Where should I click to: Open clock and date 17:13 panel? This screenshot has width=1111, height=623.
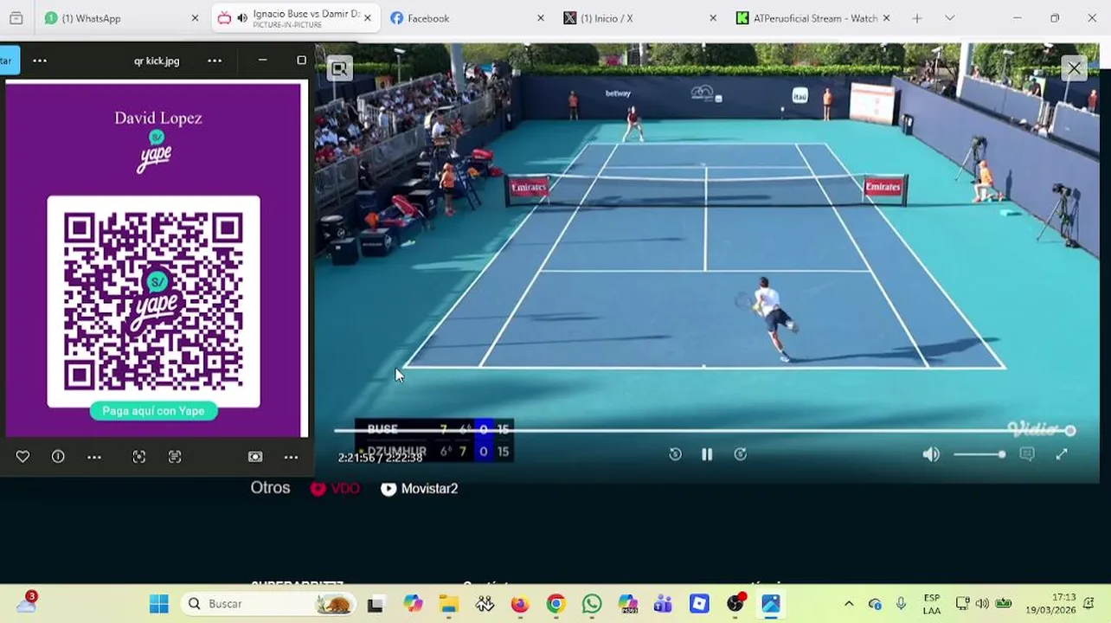point(1050,604)
